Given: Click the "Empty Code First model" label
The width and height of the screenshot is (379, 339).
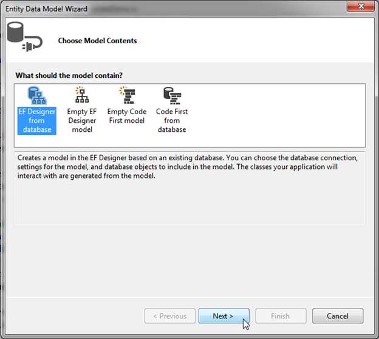Looking at the screenshot, I should click(x=127, y=116).
